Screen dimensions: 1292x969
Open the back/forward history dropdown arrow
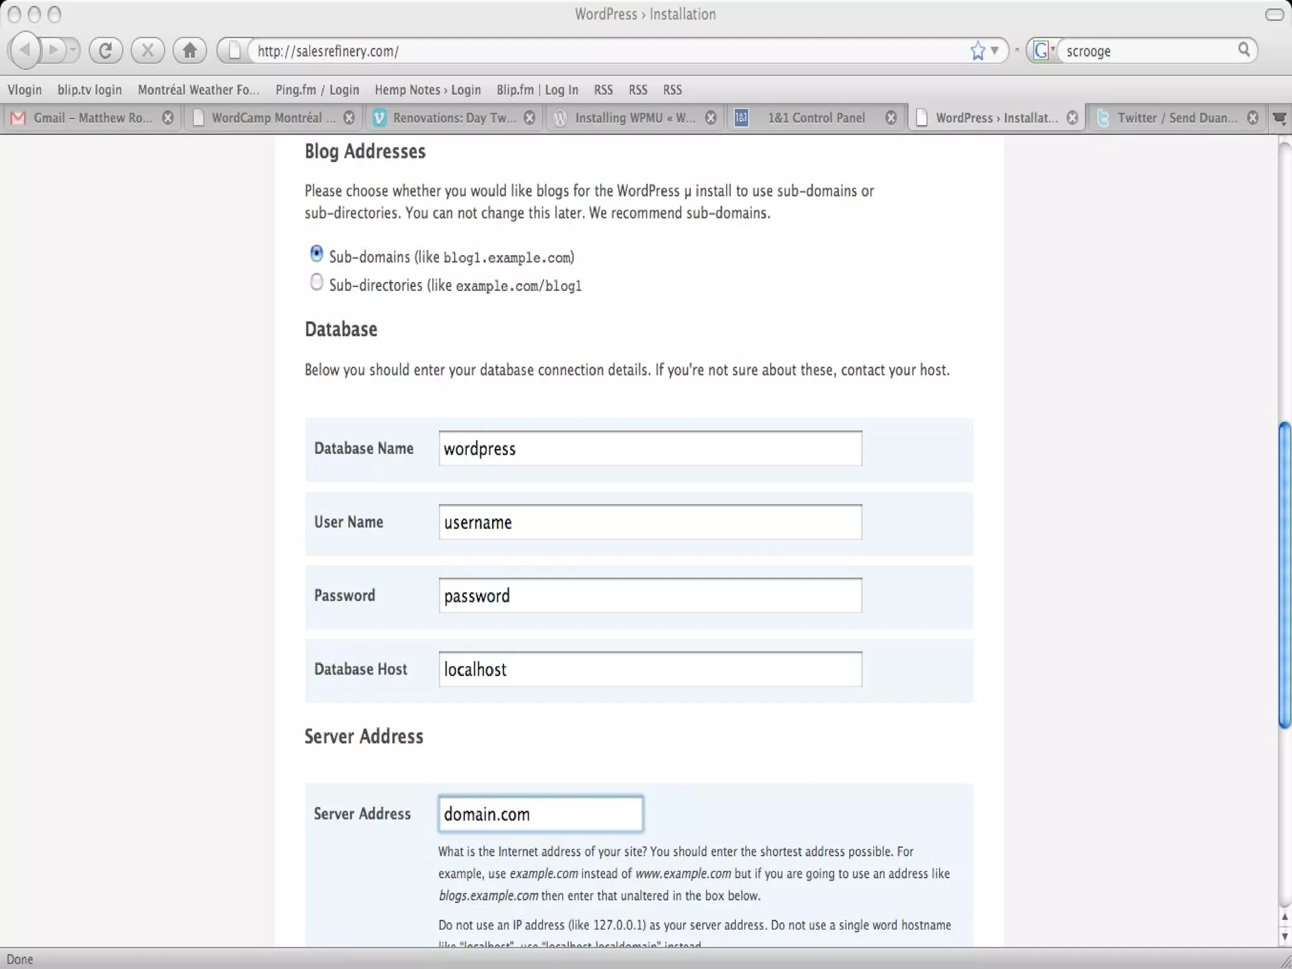(73, 50)
